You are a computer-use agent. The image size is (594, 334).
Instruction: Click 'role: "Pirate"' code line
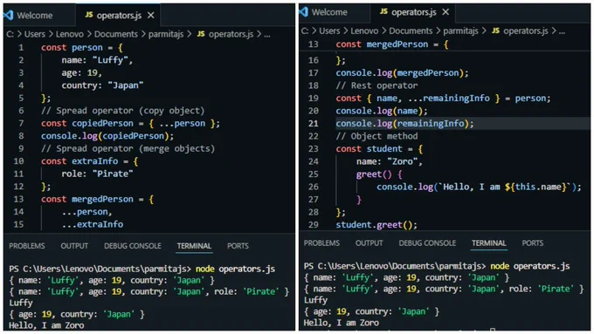click(97, 174)
